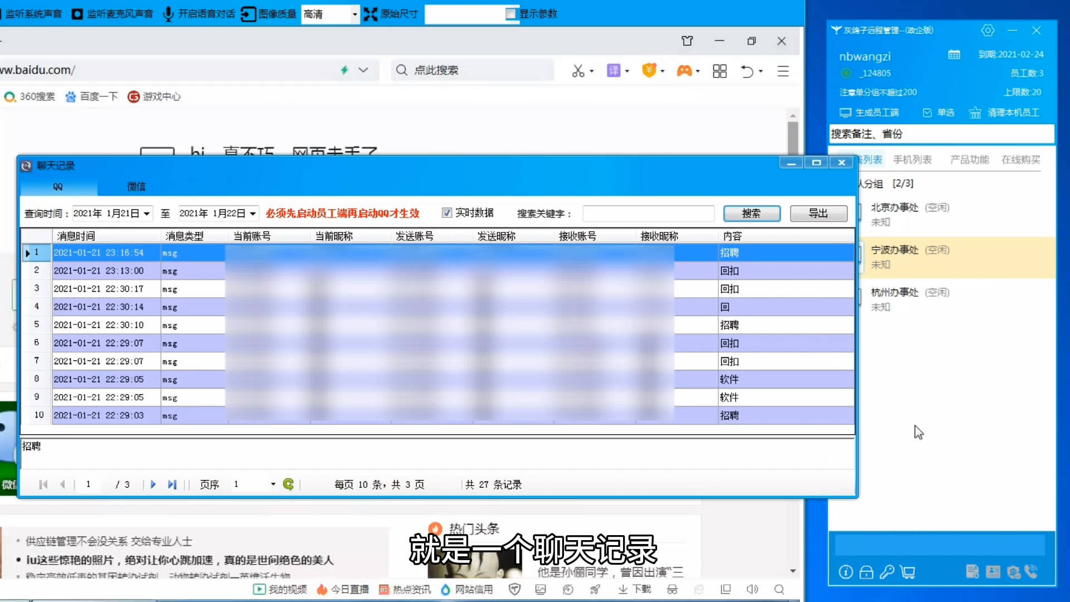Click the rocket accelerator icon in status bar

595,589
